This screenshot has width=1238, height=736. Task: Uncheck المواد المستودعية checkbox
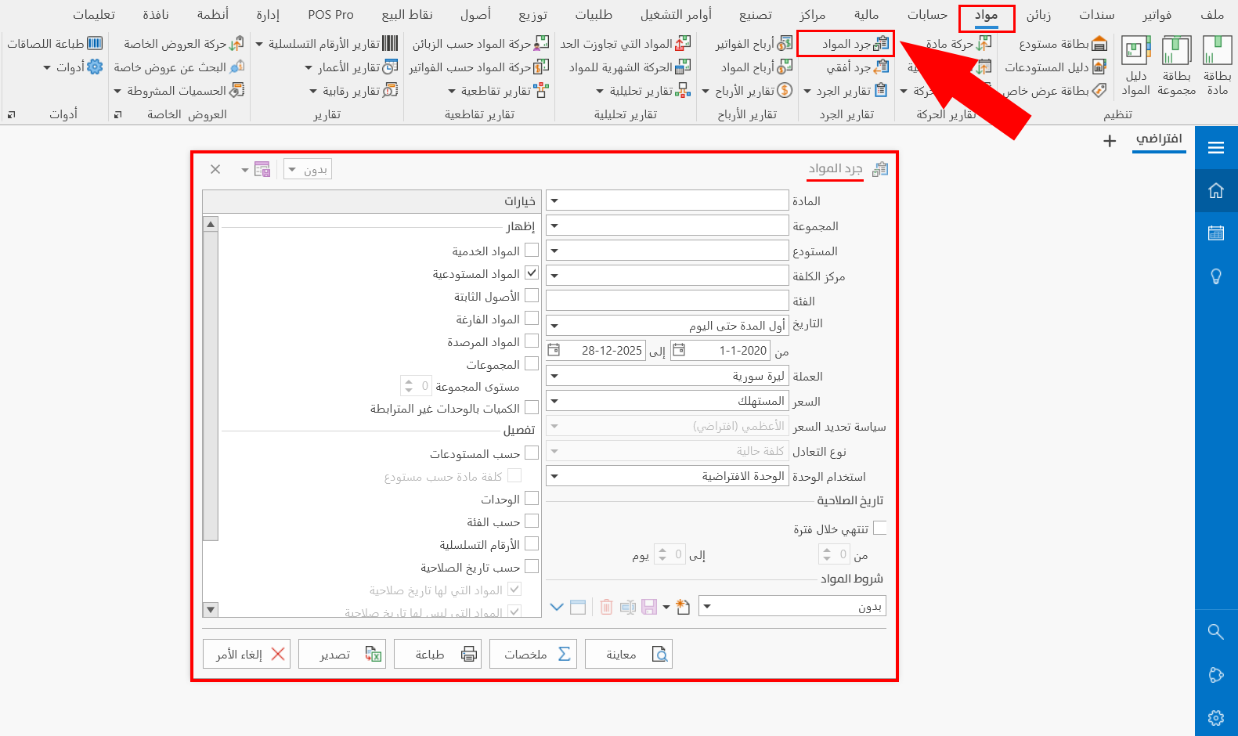(532, 272)
